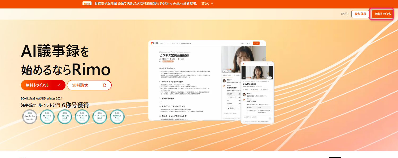
Task: Click the 始めるならRimo headline
Action: coord(65,69)
